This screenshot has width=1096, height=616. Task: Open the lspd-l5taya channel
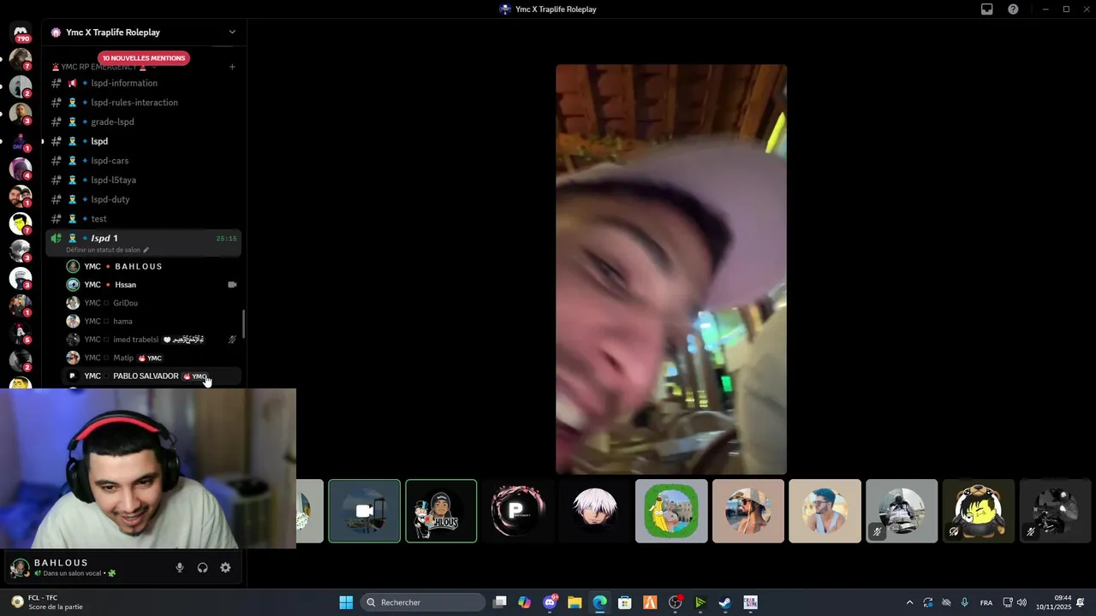point(144,180)
